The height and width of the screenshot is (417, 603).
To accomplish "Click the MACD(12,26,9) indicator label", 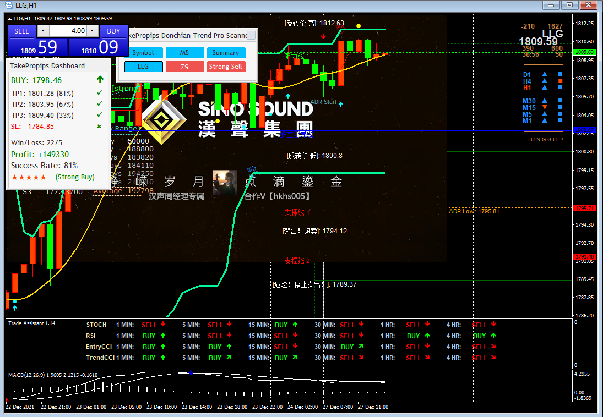I will pos(53,375).
